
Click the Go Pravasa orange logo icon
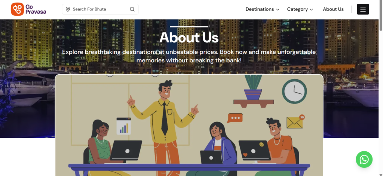[x=17, y=9]
